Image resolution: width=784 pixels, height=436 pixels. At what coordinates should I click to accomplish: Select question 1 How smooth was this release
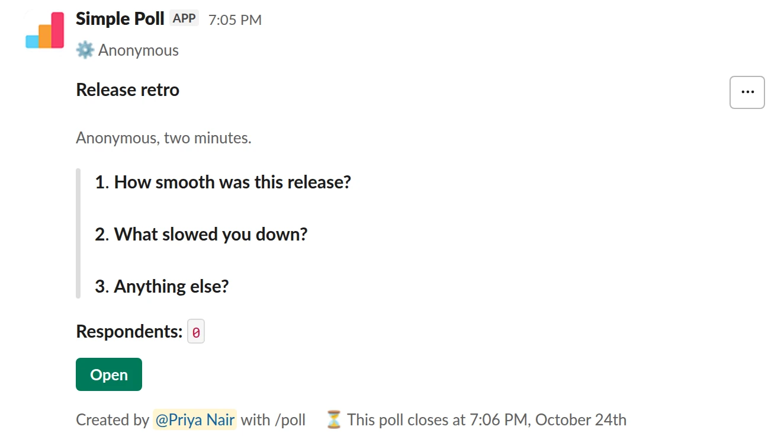click(x=223, y=182)
